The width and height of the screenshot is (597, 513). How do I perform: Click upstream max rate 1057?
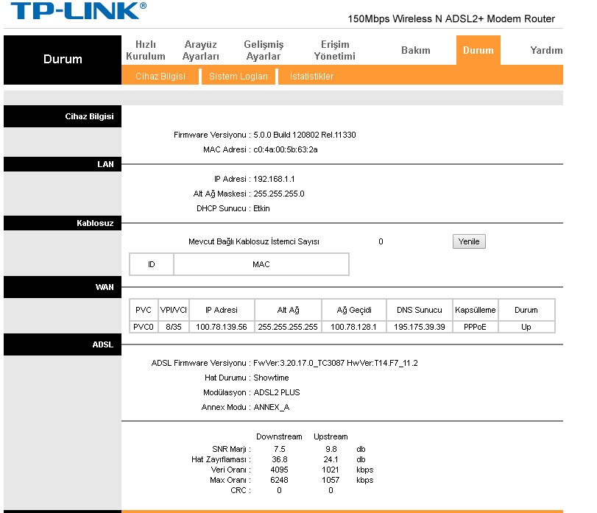pos(331,480)
